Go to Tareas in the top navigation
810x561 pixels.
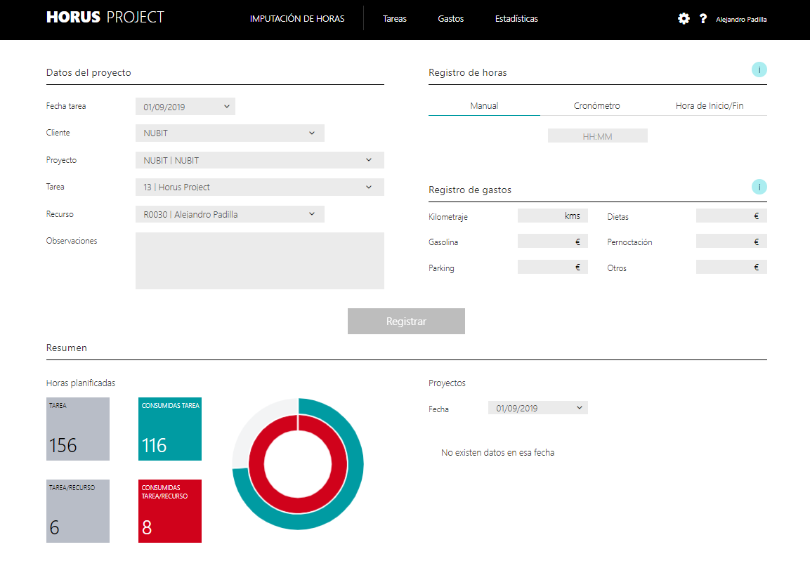[395, 19]
